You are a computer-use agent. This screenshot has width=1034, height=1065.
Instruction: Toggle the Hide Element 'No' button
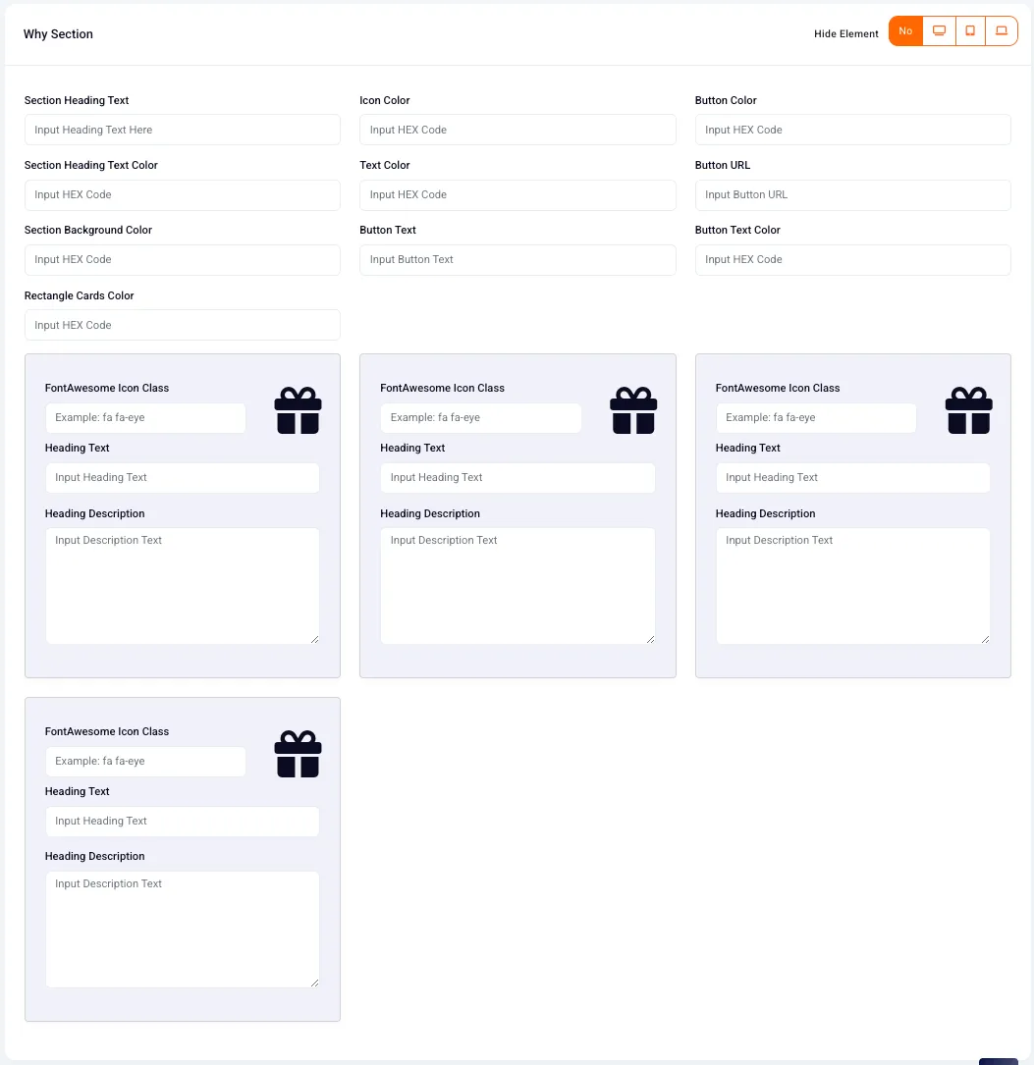click(905, 31)
